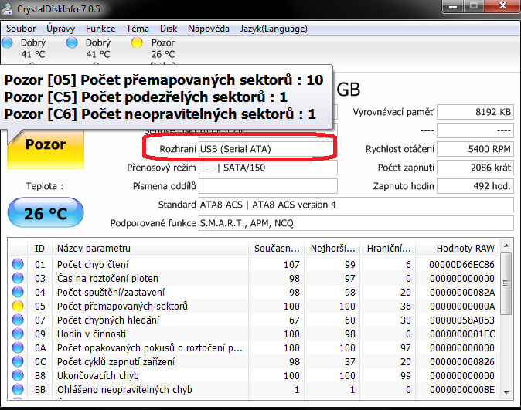
Task: Select row Počet přemapovaných sektorů in table
Action: pos(254,306)
